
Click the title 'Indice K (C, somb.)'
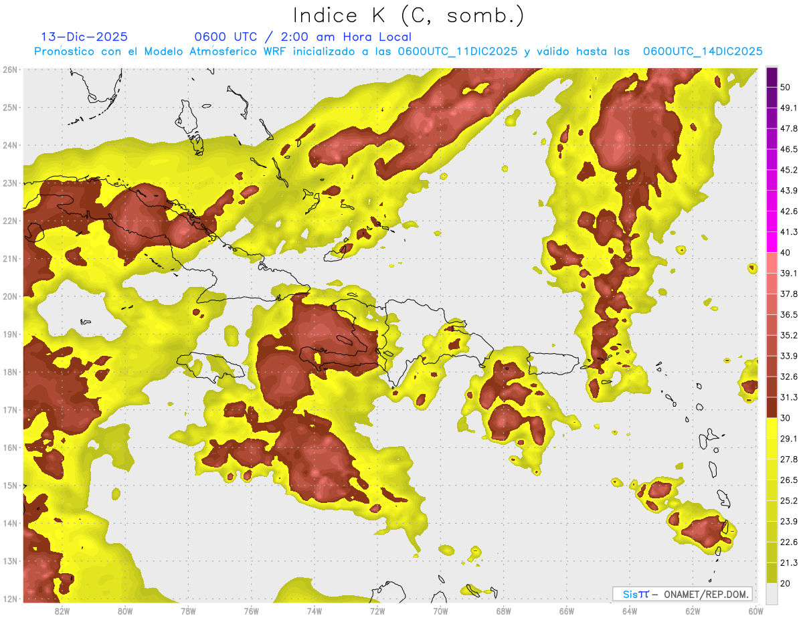coord(409,16)
